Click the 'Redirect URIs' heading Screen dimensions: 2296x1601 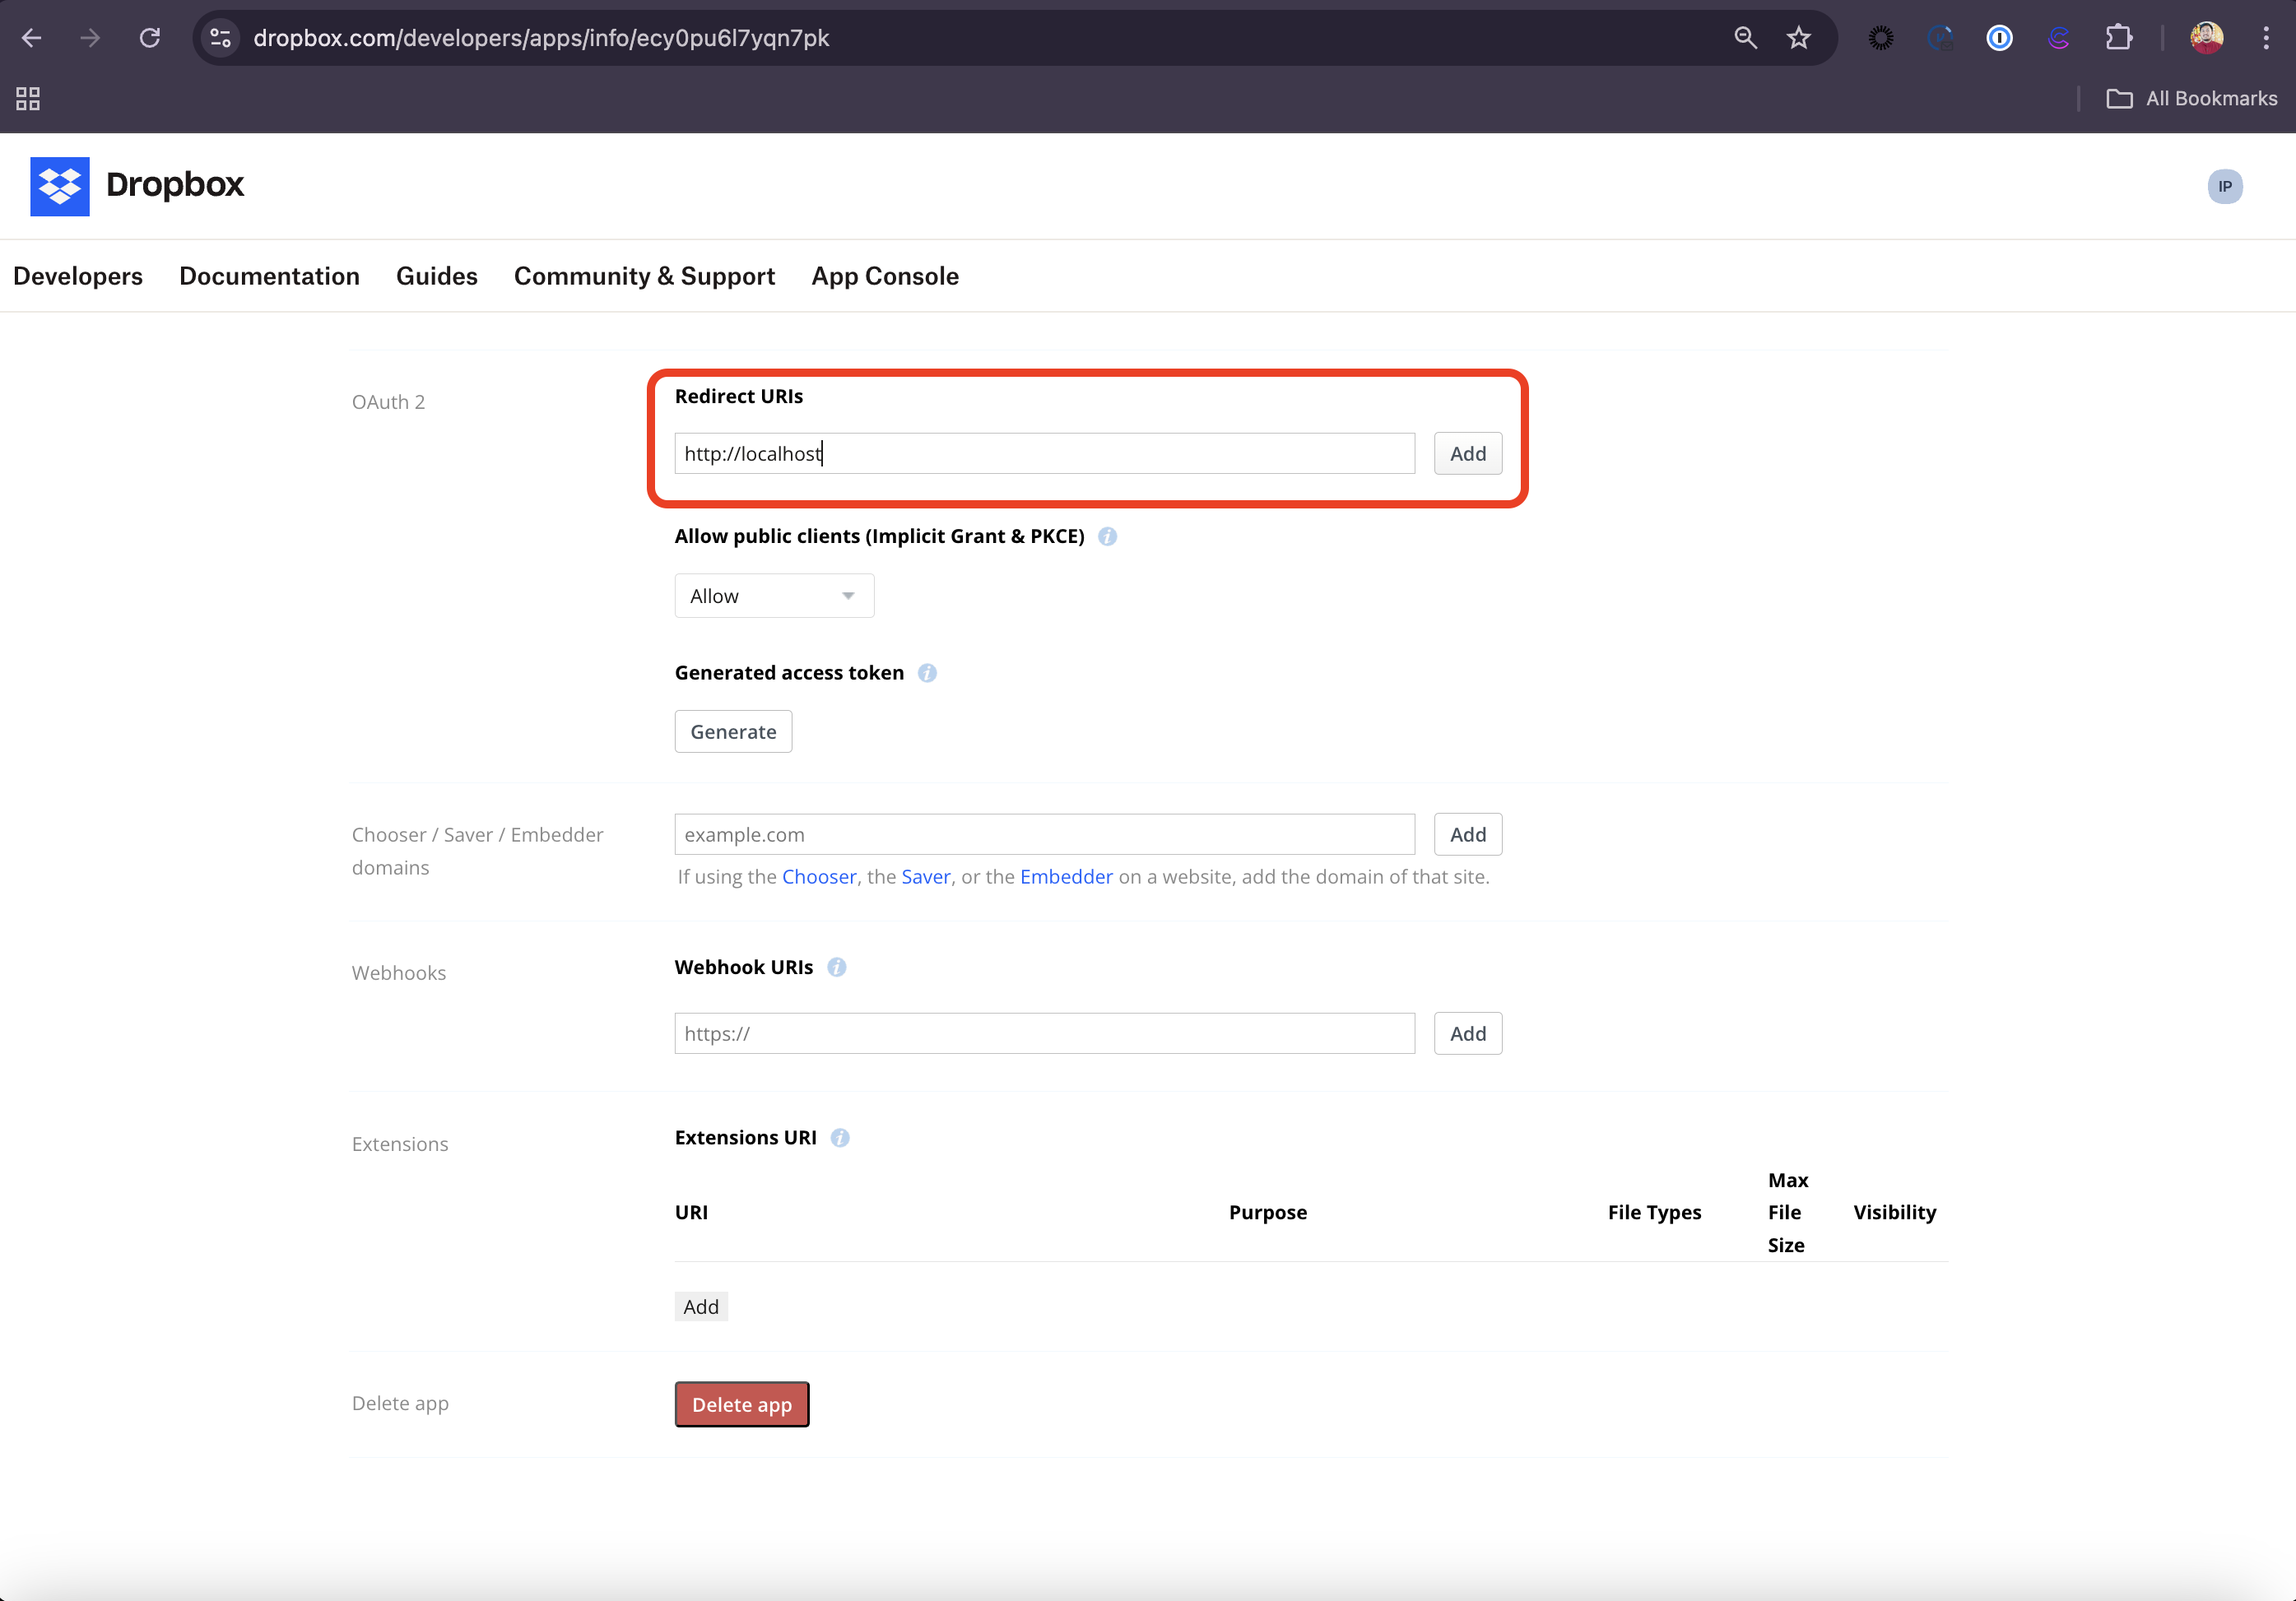pos(739,396)
